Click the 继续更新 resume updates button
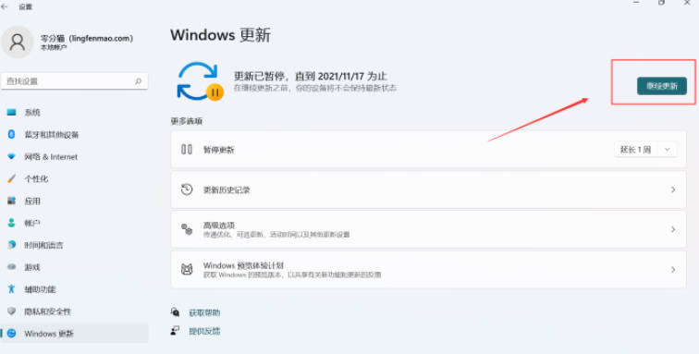The width and height of the screenshot is (699, 354). point(662,86)
